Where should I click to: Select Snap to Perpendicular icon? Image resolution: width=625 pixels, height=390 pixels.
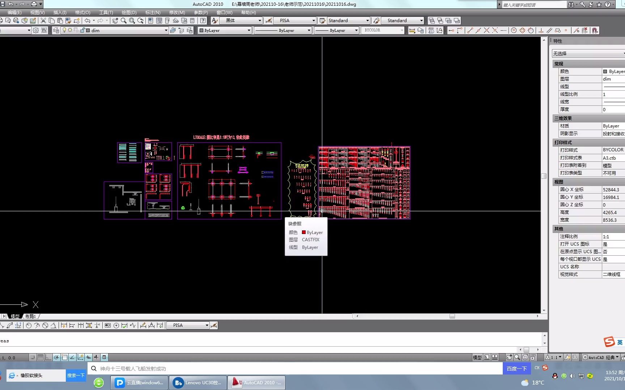point(541,30)
